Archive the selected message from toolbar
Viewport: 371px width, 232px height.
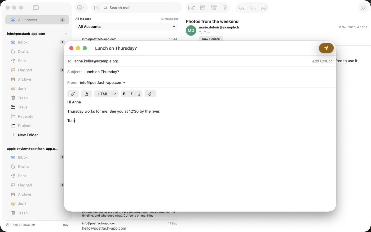point(202,8)
